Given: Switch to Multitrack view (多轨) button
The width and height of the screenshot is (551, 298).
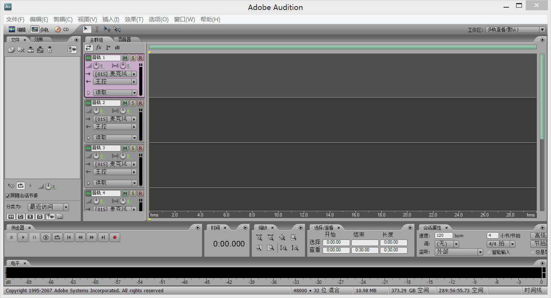Looking at the screenshot, I should pos(40,29).
